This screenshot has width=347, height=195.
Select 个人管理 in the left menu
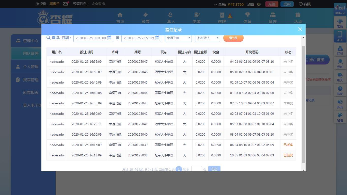click(30, 67)
